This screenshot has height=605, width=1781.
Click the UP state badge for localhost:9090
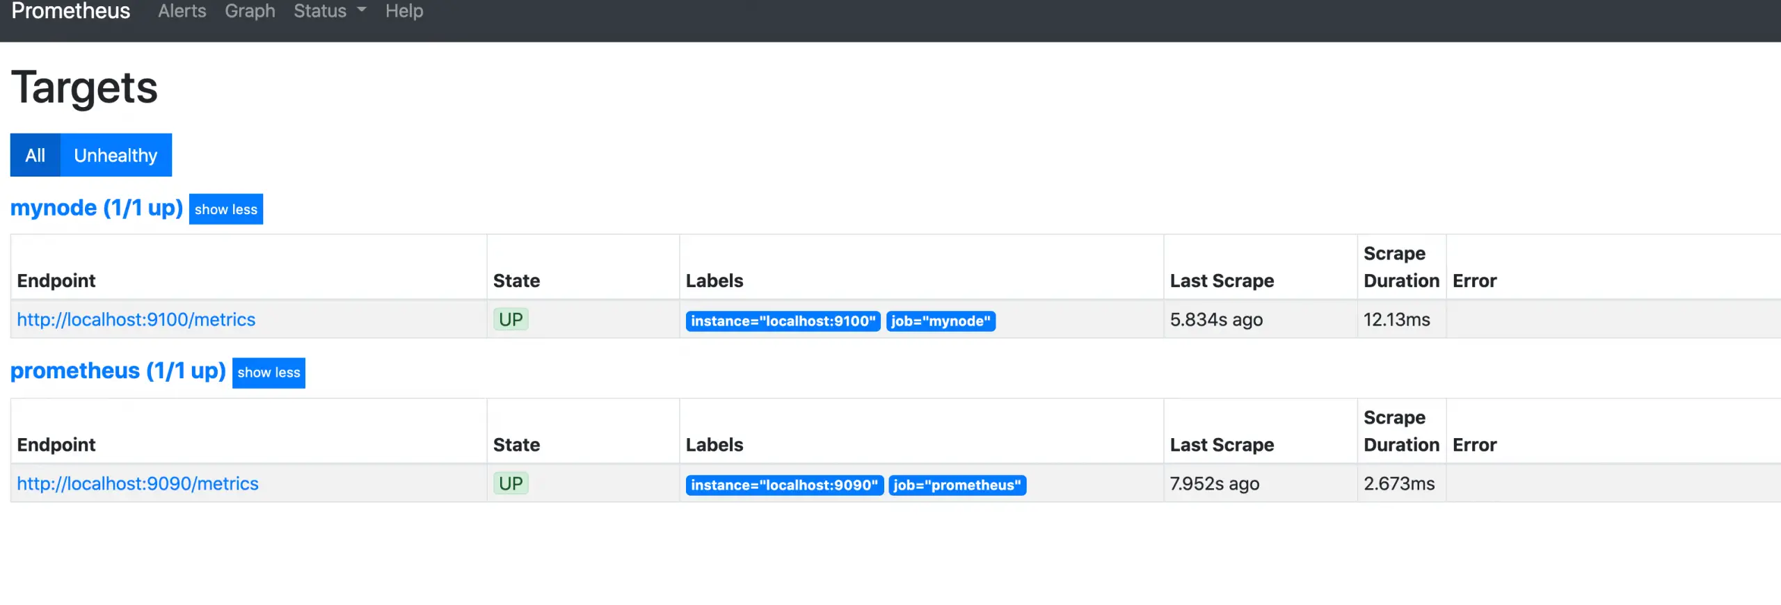(x=511, y=484)
